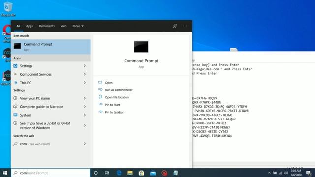The image size is (315, 177).
Task: Click the red circular taskbar app icon
Action: pos(164,173)
